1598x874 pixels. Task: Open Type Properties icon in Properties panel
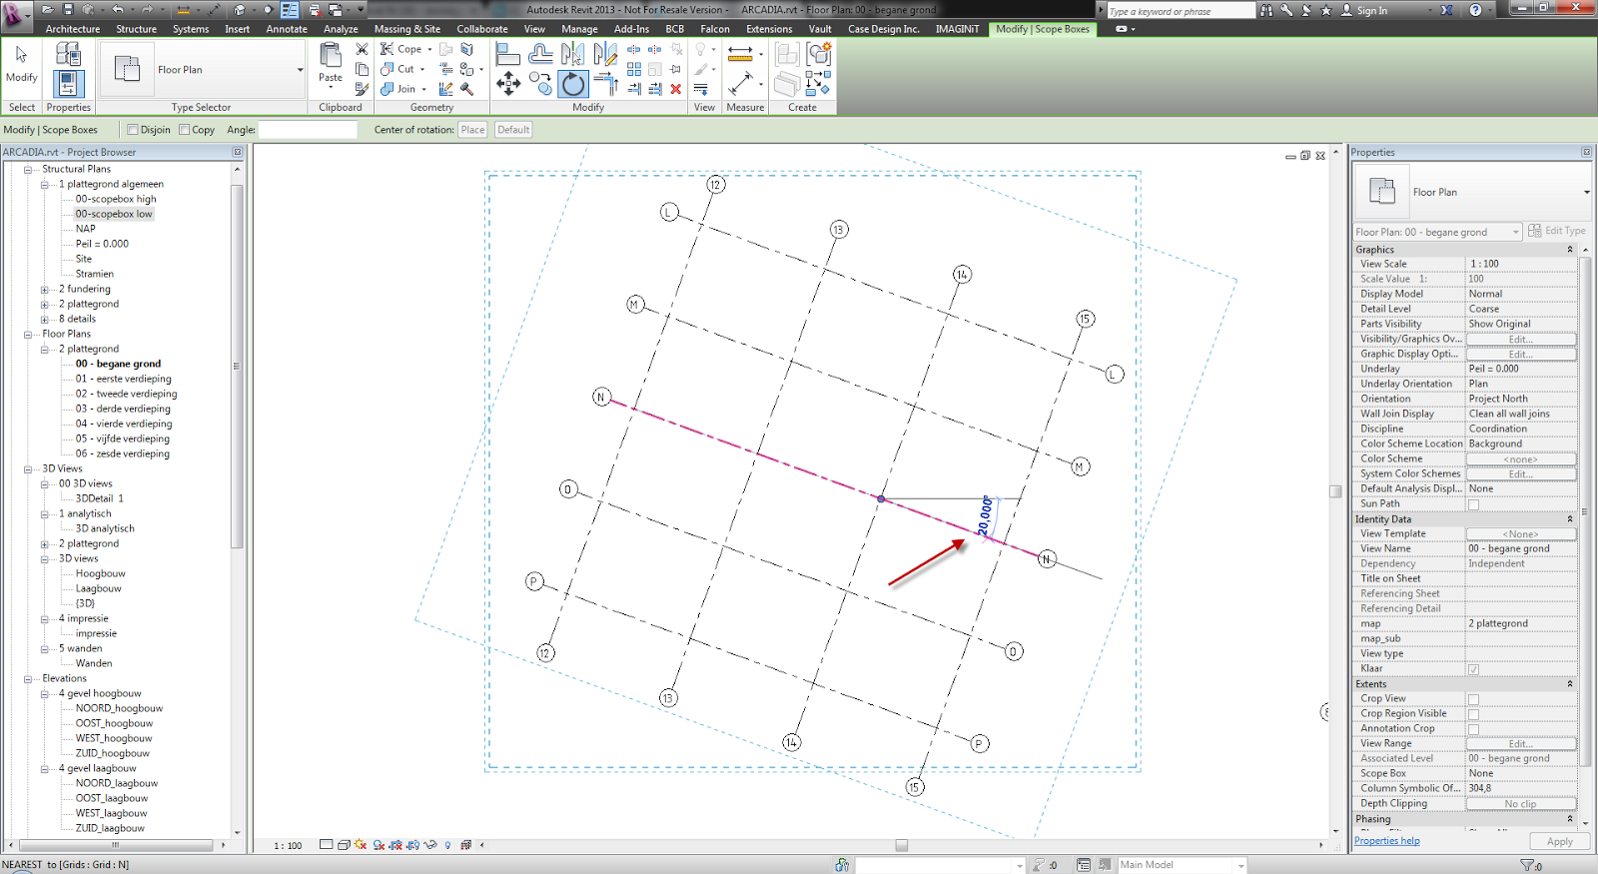pos(68,54)
